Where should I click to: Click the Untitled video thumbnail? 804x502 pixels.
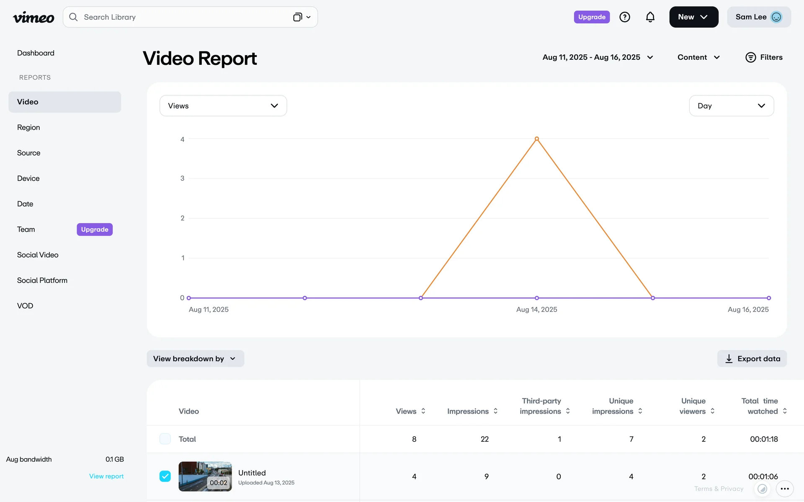[205, 476]
